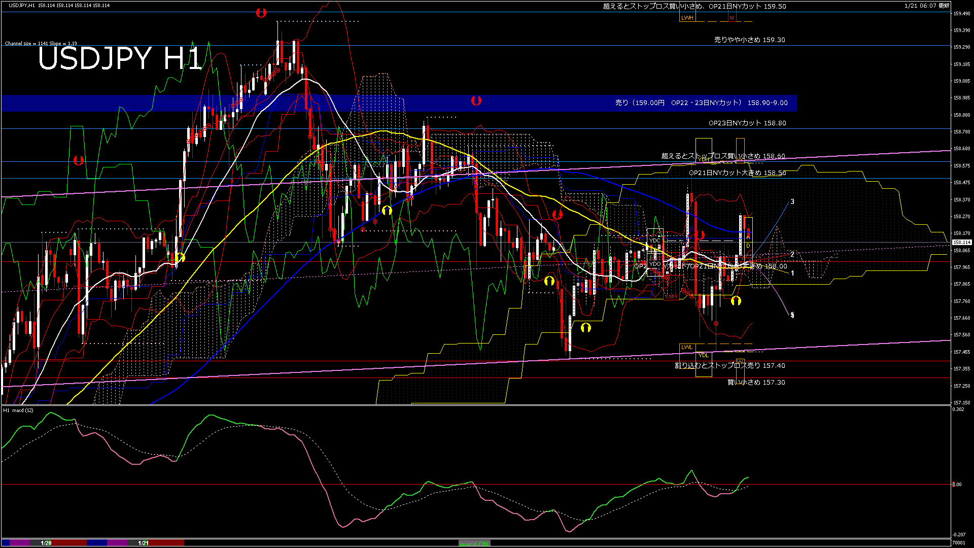The height and width of the screenshot is (548, 974).
Task: Click the YDC label box
Action: tap(654, 241)
